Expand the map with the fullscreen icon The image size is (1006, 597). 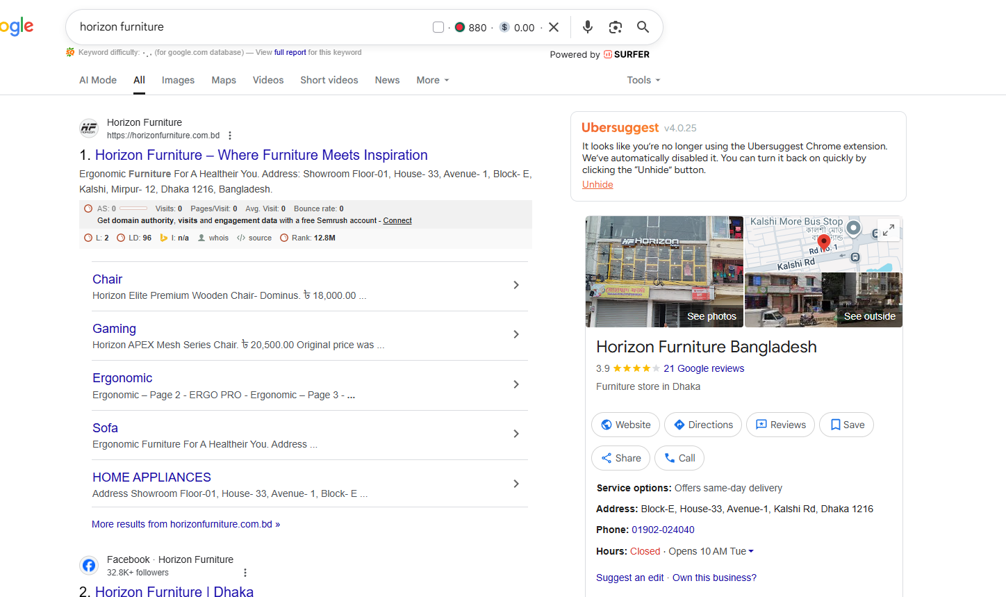click(888, 230)
